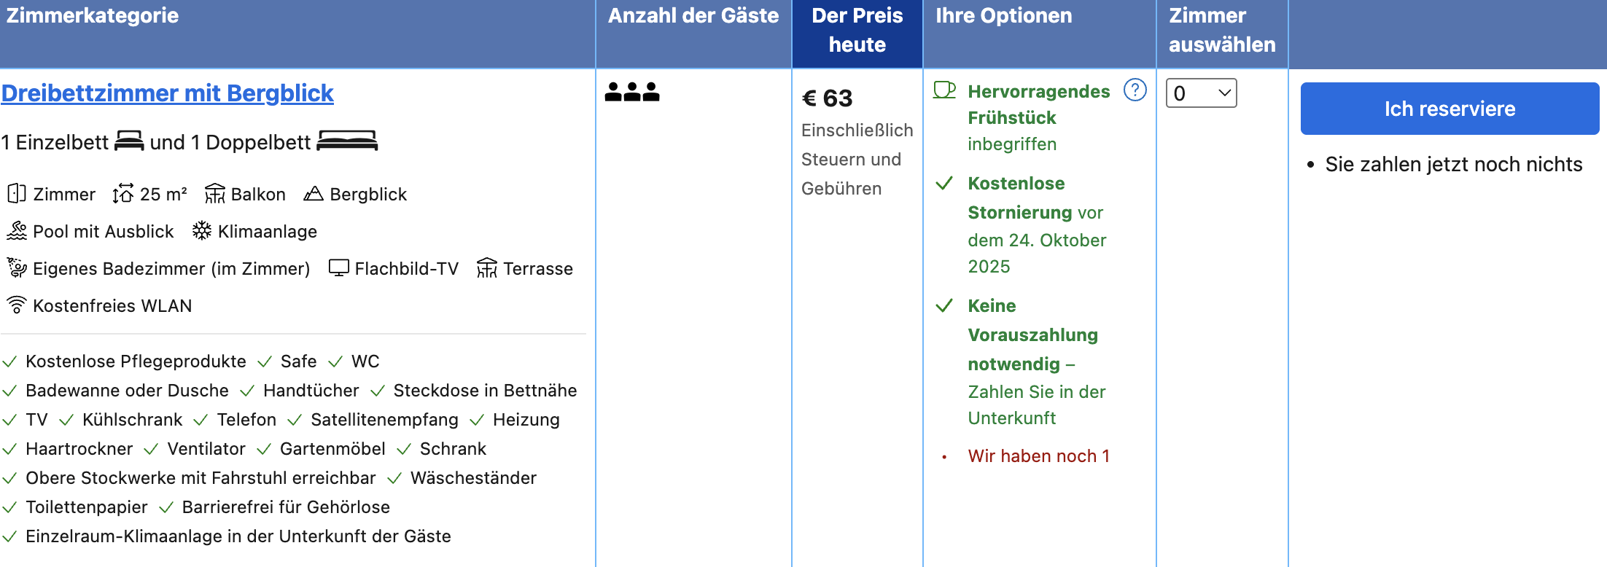Click the Zimmerkategorie column header
This screenshot has height=567, width=1607.
93,16
